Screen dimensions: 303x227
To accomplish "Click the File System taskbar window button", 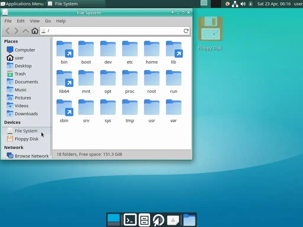I will click(76, 4).
